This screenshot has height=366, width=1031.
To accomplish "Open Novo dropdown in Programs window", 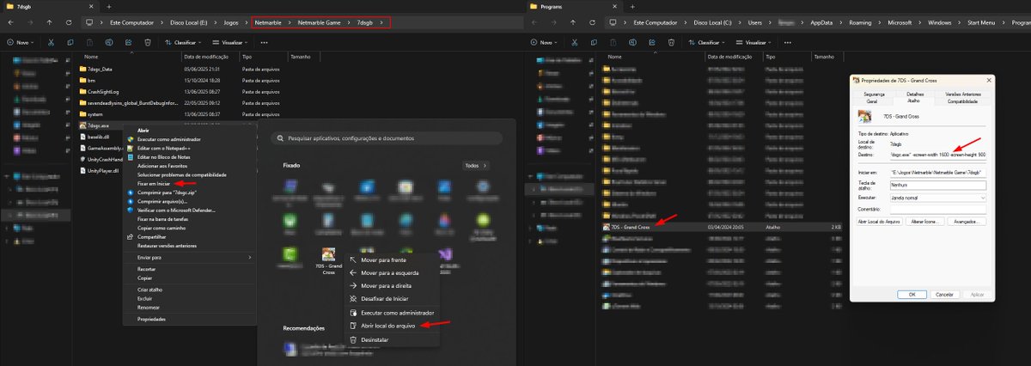I will click(x=545, y=41).
